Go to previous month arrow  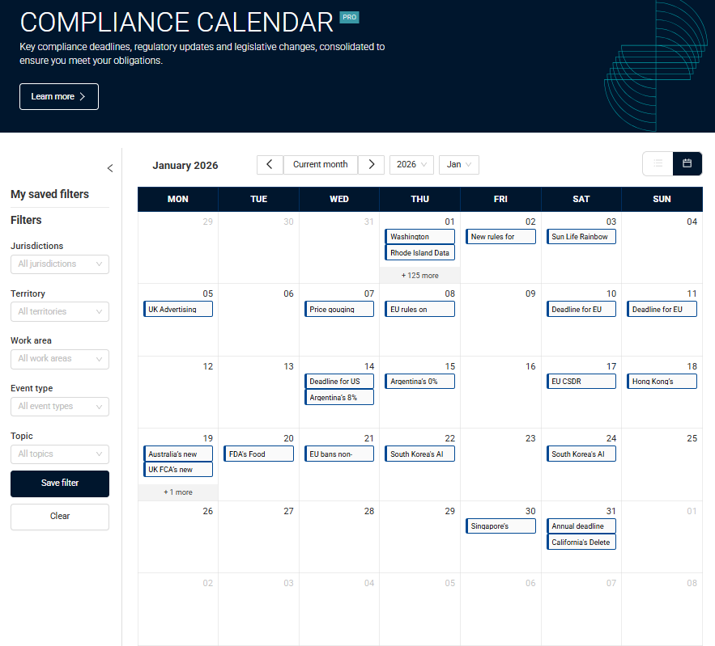click(270, 164)
